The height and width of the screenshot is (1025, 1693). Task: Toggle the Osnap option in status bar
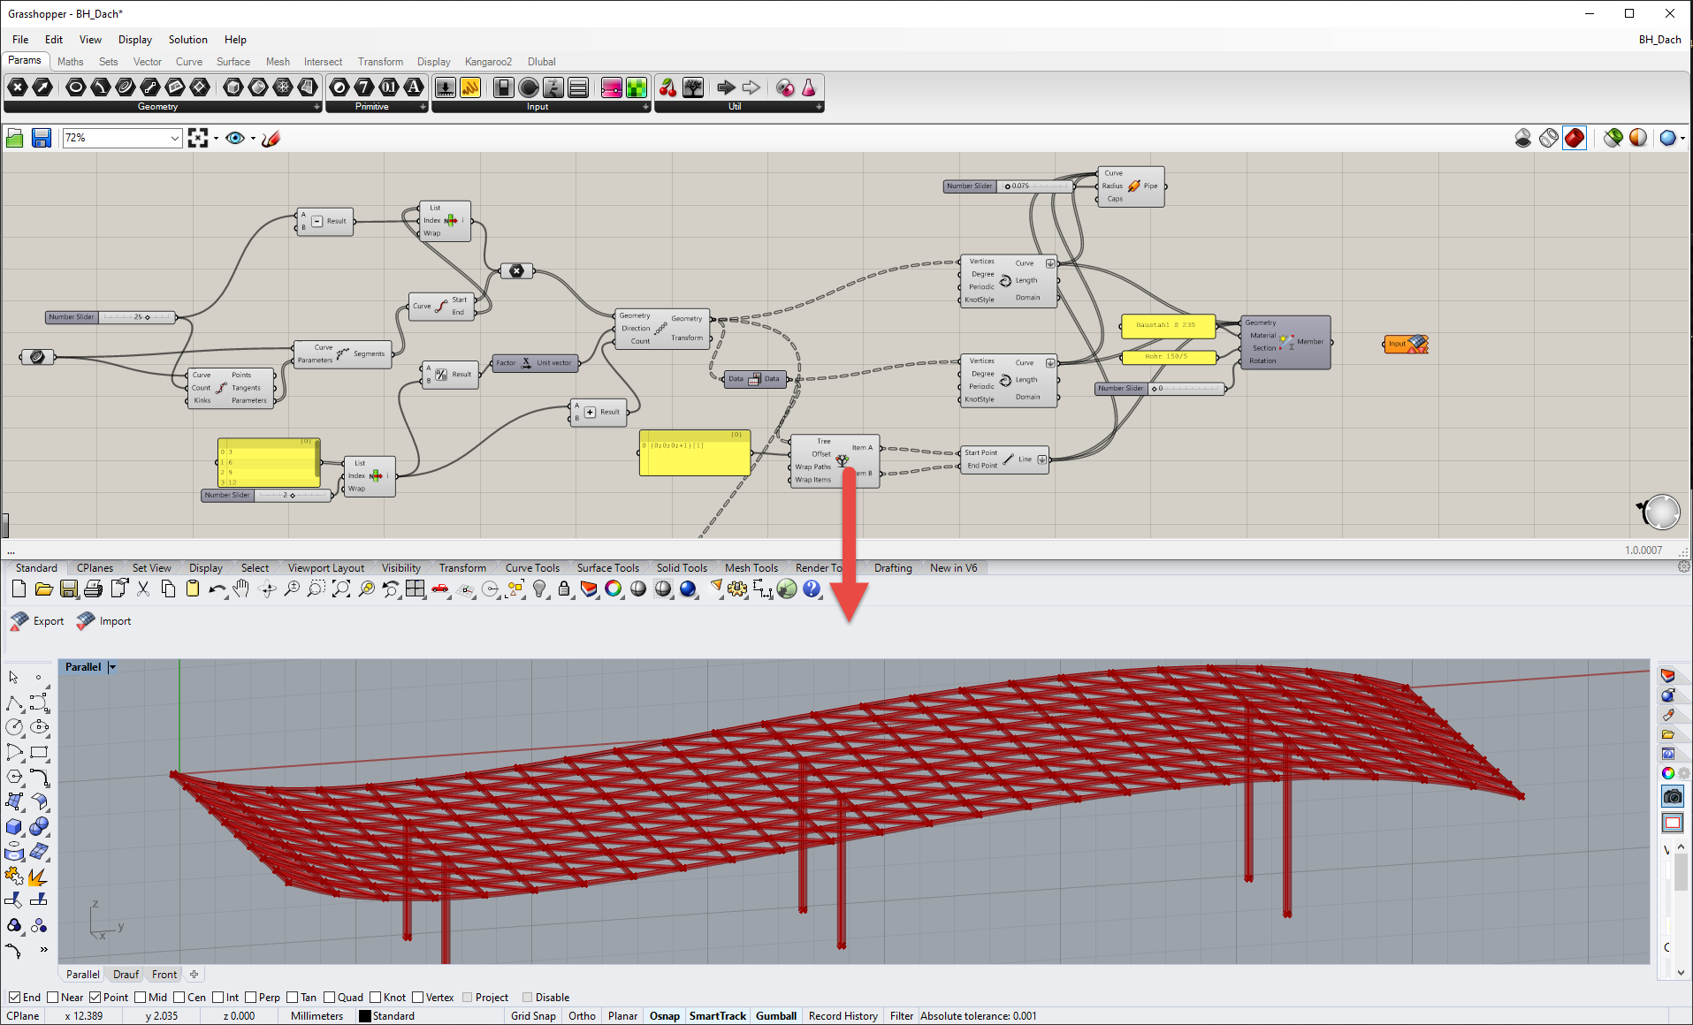[x=664, y=1015]
